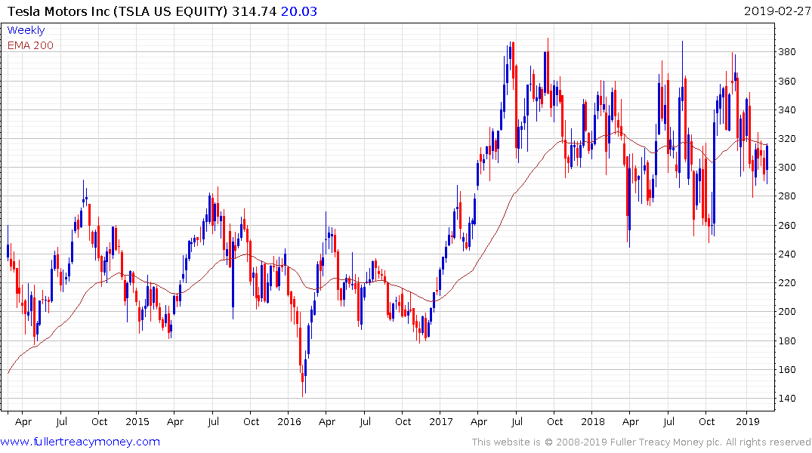
Task: Click the 340 price axis label
Action: [x=786, y=109]
